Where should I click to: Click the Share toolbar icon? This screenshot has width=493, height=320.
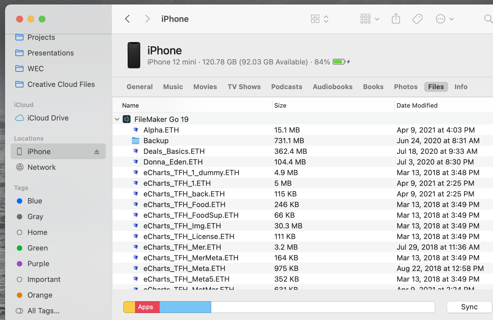point(396,19)
